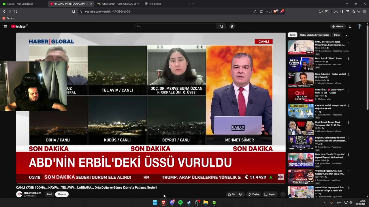Image resolution: width=369 pixels, height=207 pixels.
Task: Open the YouTube hamburger guide menu
Action: pyautogui.click(x=5, y=26)
